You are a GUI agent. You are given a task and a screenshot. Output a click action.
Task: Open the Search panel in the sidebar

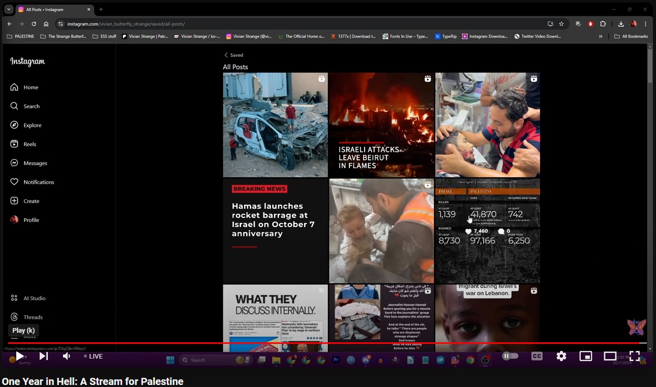click(24, 106)
